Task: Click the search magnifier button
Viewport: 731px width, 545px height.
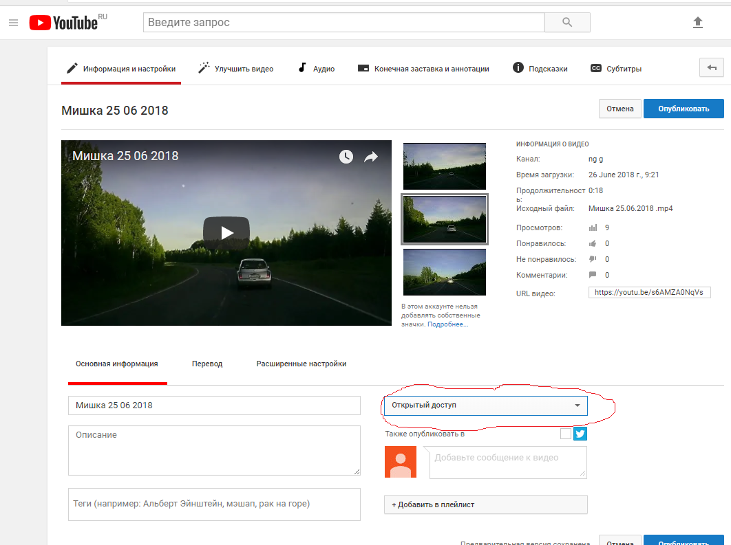Action: (x=567, y=23)
